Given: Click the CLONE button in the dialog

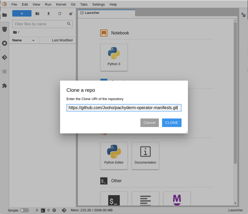Looking at the screenshot, I should [172, 123].
